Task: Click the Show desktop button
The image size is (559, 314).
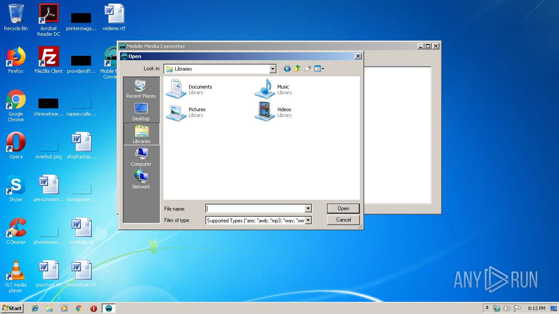Action: [x=555, y=308]
